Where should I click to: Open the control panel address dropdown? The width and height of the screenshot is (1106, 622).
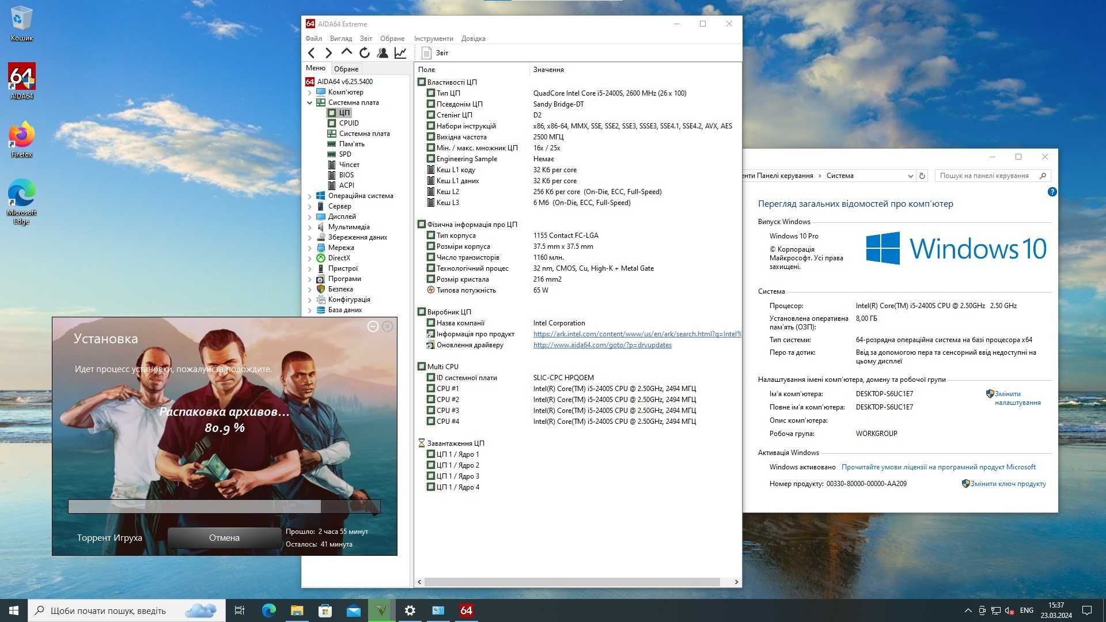(x=910, y=176)
